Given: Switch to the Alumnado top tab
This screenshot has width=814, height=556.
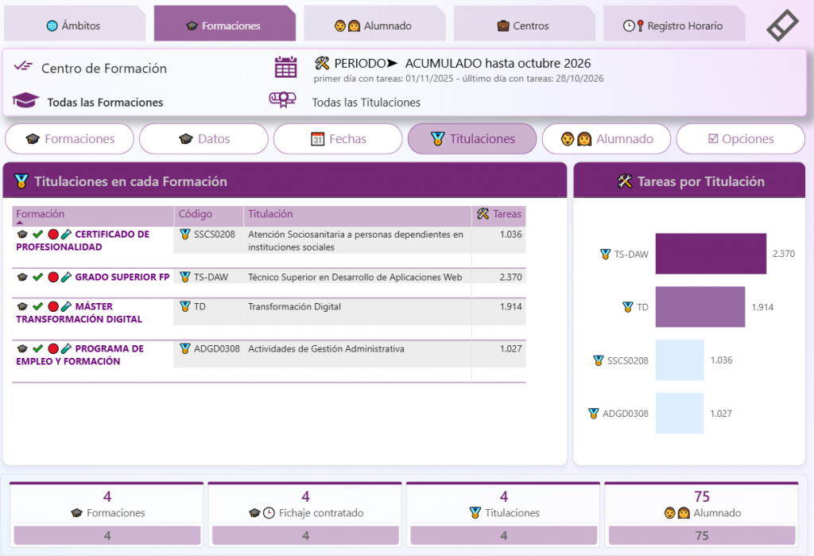Looking at the screenshot, I should (x=374, y=25).
